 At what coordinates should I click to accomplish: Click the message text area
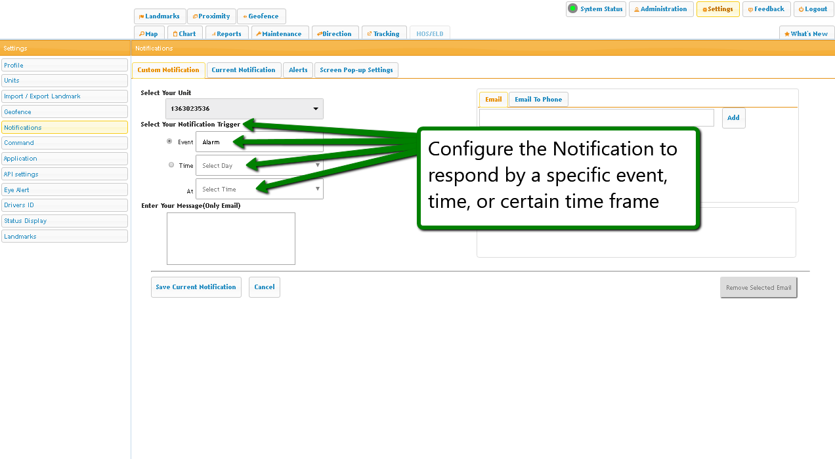point(231,239)
